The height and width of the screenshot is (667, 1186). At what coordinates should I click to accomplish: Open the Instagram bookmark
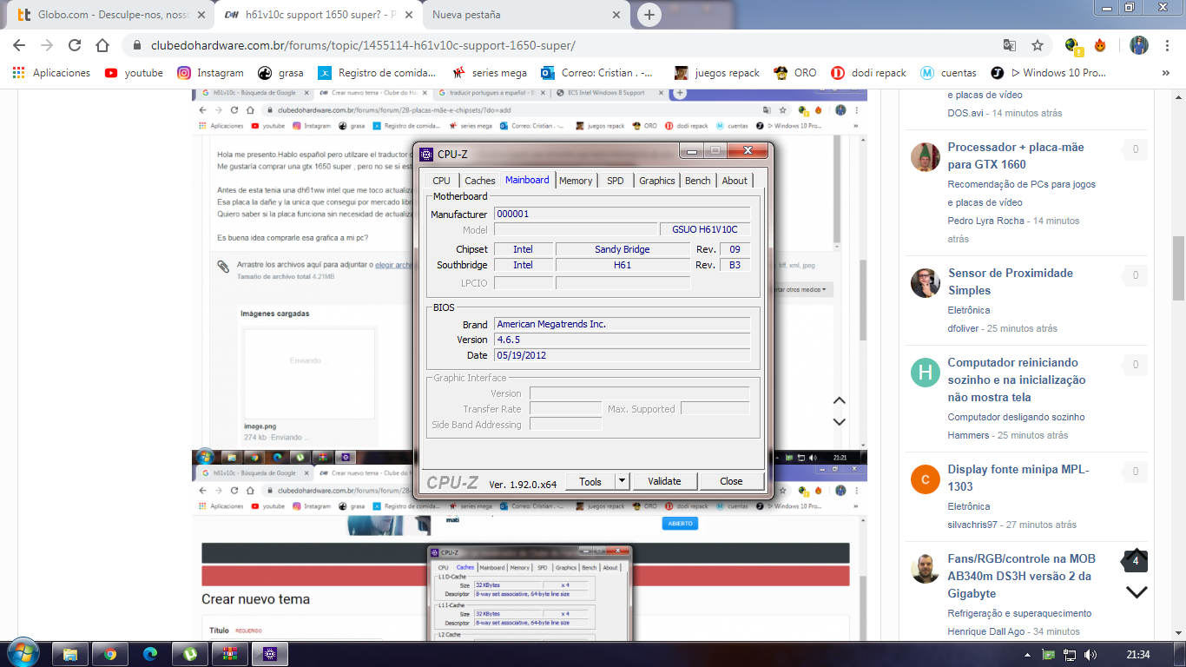(x=210, y=73)
